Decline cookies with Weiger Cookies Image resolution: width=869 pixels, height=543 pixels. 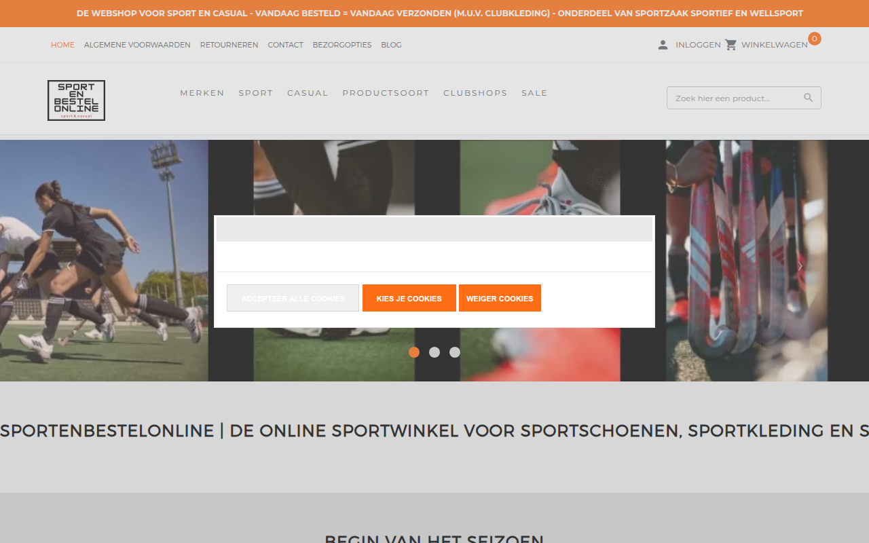(500, 298)
